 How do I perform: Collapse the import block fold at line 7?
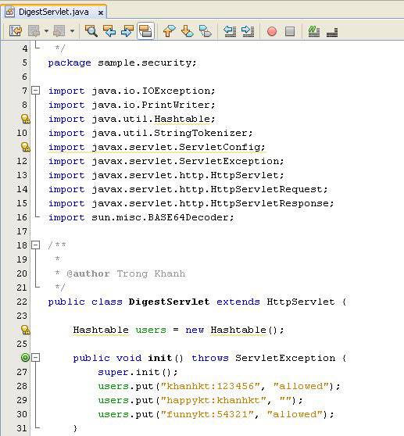coord(36,91)
